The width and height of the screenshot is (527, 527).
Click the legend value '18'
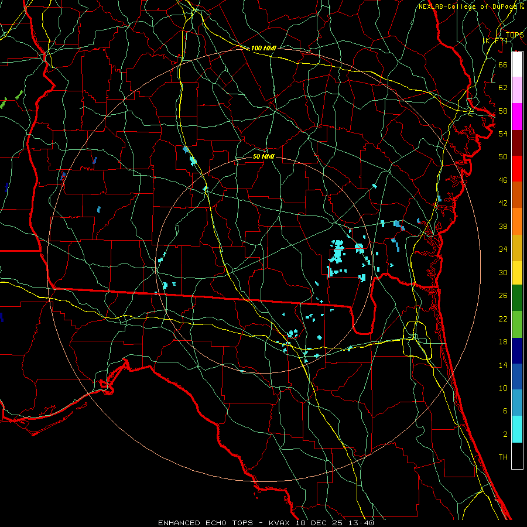click(503, 342)
